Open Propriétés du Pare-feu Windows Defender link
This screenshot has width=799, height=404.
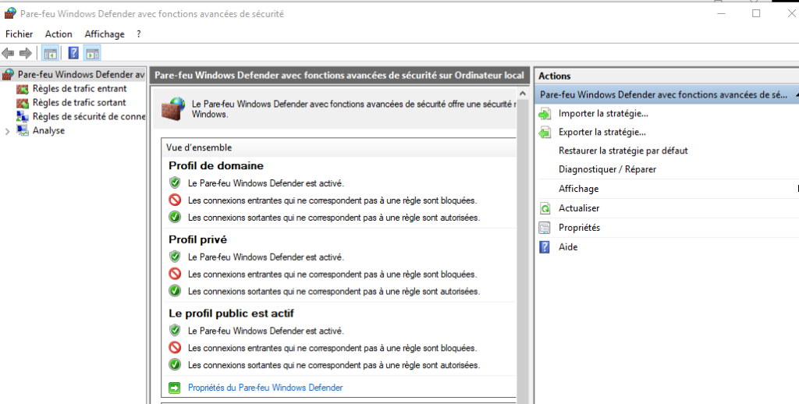(265, 388)
